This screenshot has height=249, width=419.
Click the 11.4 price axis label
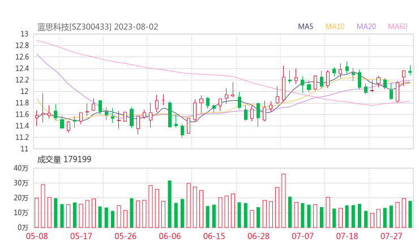[22, 126]
